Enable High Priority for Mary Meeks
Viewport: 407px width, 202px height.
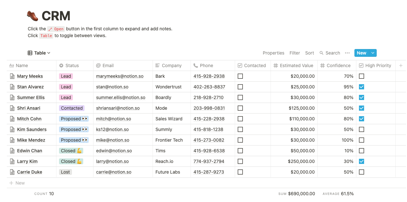pos(362,76)
